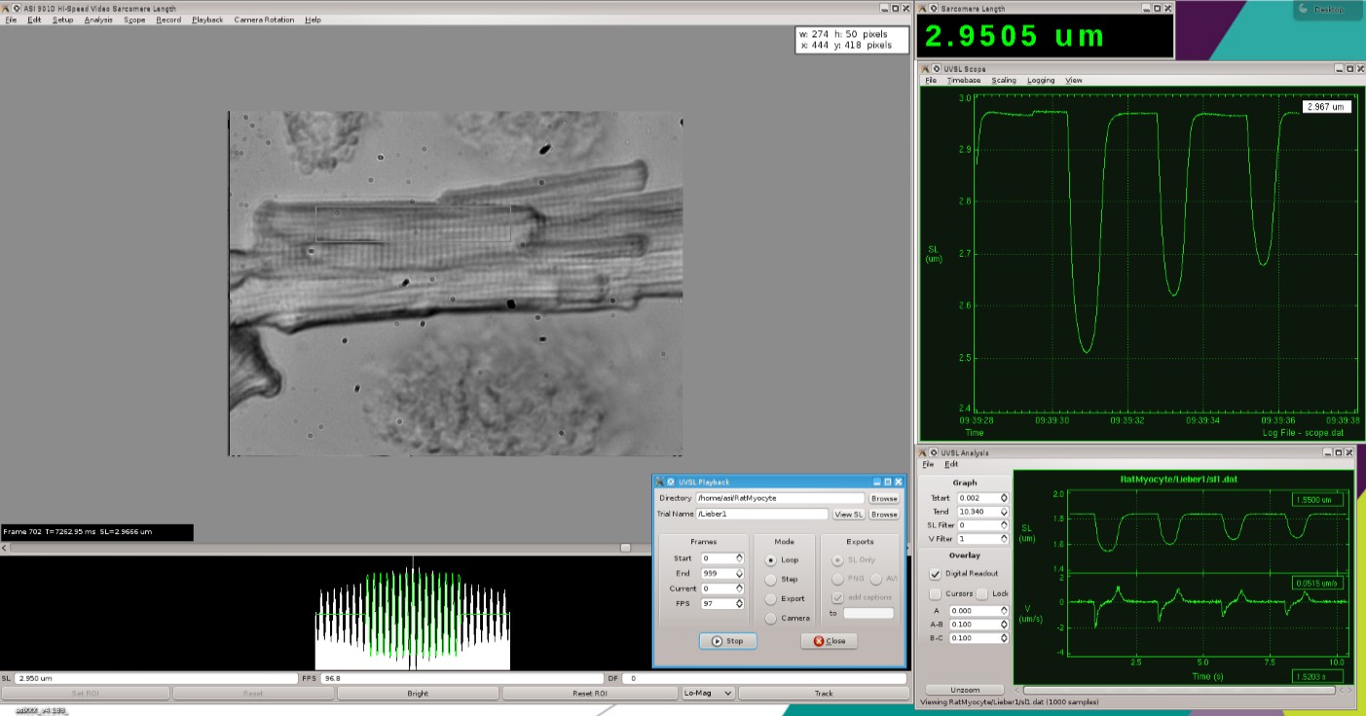Click the Reset ROI button
Image resolution: width=1366 pixels, height=716 pixels.
pyautogui.click(x=589, y=694)
